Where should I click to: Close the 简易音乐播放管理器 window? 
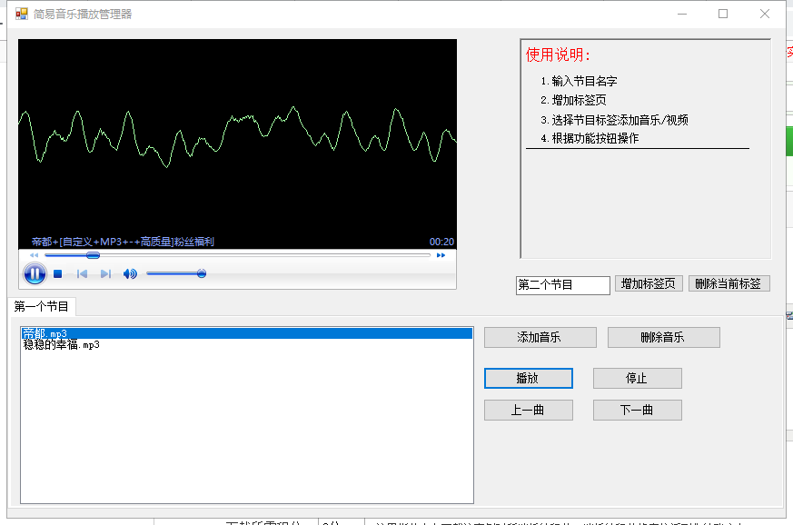[765, 14]
